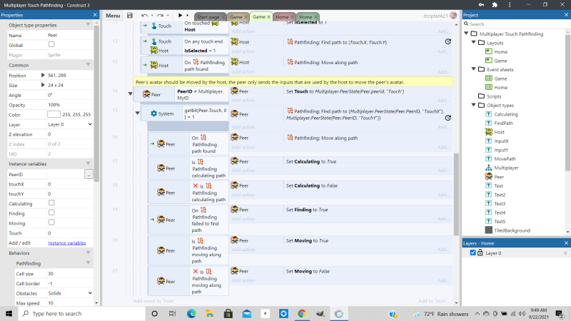Open the Preview options dropdown arrow
This screenshot has height=321, width=571.
pos(188,16)
